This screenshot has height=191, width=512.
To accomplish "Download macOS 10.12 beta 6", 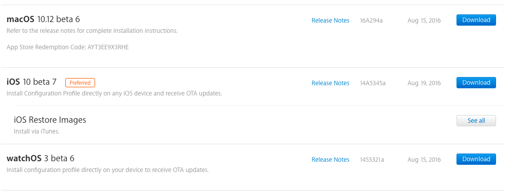I will (x=476, y=20).
